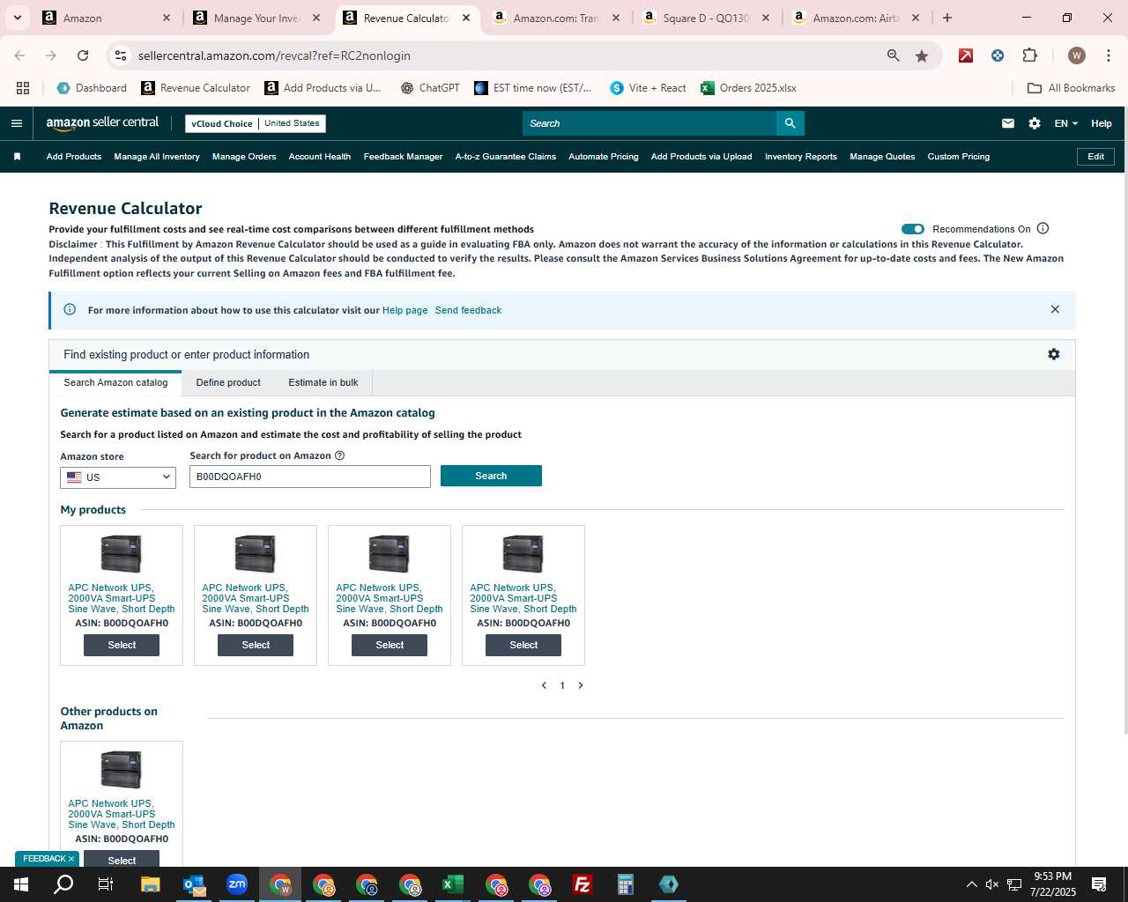The image size is (1128, 902).
Task: Dismiss the help information banner
Action: pos(1055,309)
